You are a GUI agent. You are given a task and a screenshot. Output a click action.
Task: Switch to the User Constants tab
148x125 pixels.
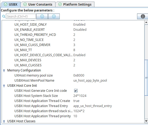[x=38, y=5]
